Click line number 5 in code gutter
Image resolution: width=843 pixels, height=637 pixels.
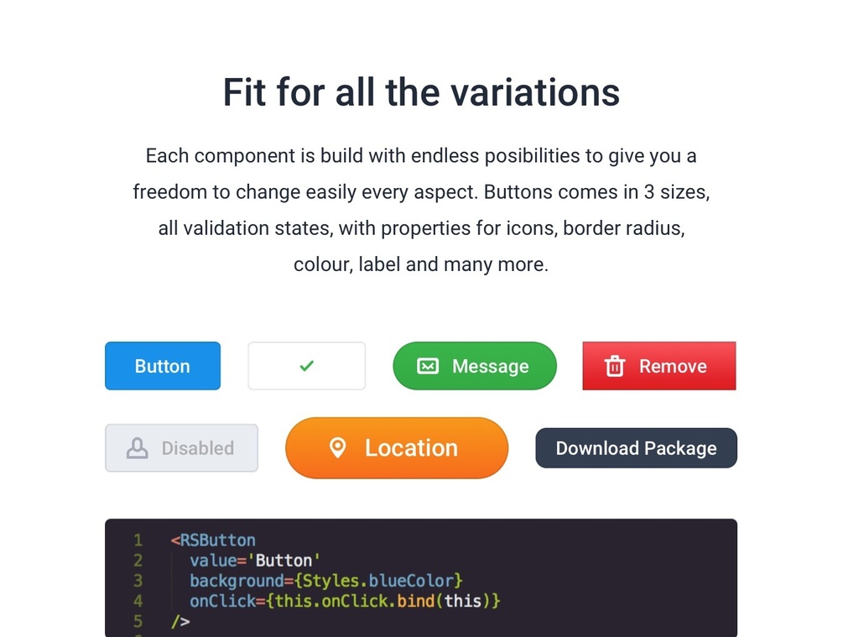(138, 622)
